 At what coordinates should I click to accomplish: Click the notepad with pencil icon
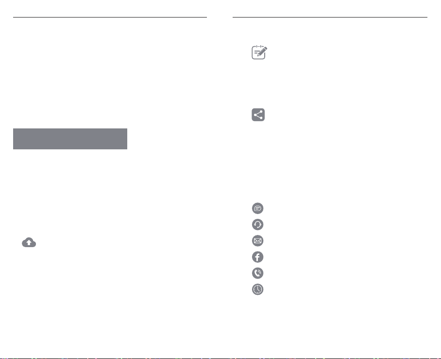pyautogui.click(x=259, y=52)
